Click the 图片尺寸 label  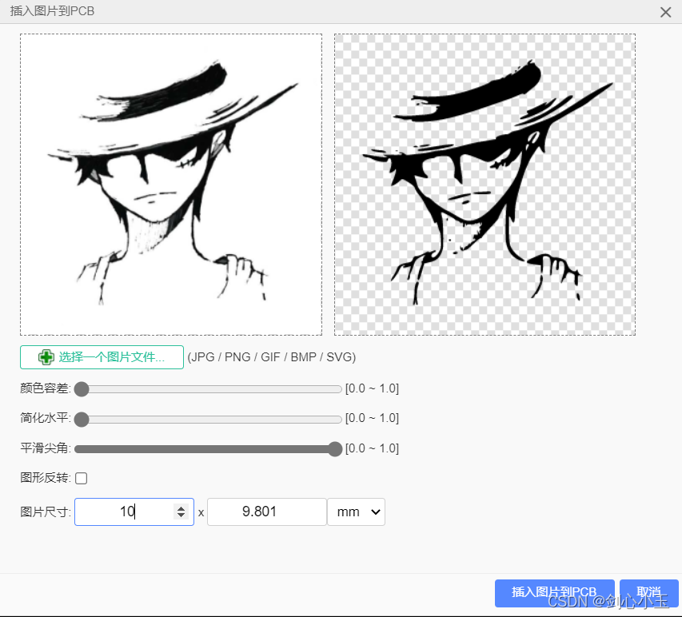pos(46,512)
